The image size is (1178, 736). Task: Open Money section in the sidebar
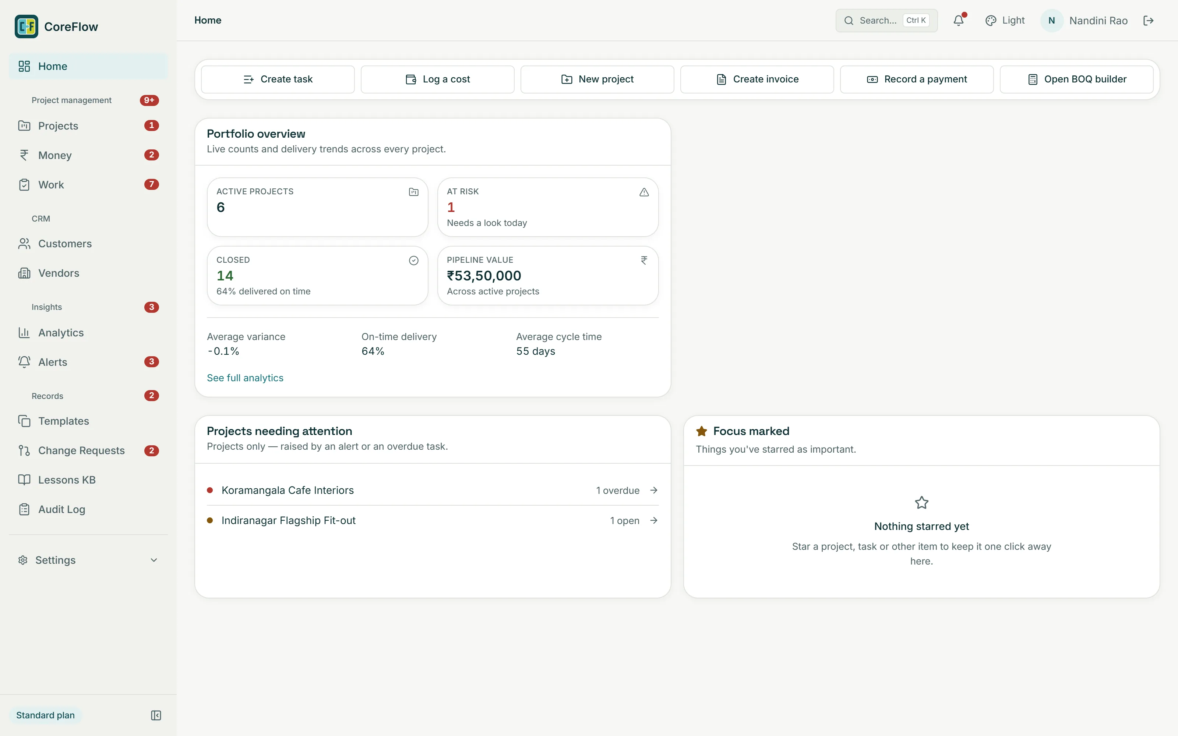[88, 155]
